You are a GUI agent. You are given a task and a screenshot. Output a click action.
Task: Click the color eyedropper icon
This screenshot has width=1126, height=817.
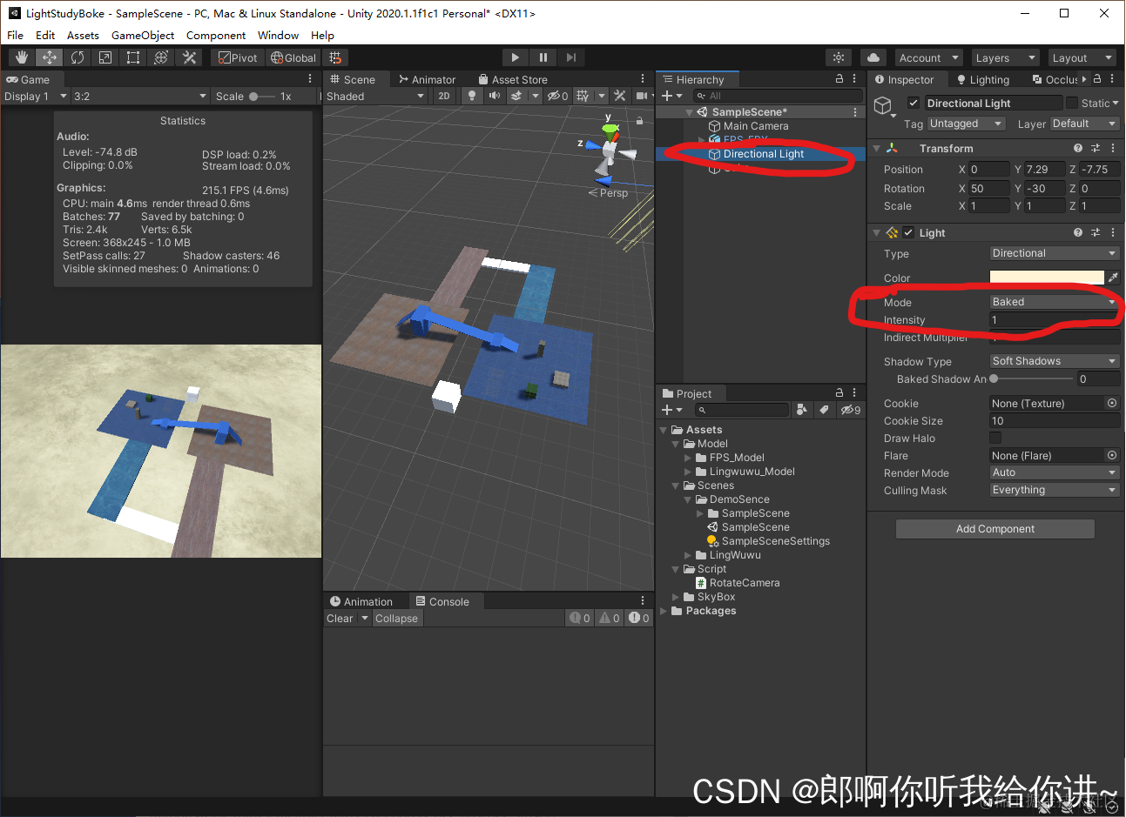1113,278
